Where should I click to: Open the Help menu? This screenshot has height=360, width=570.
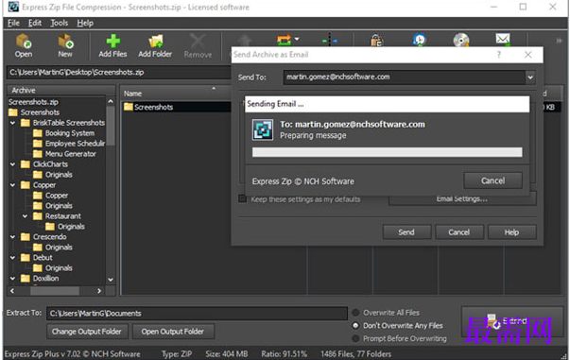coord(85,24)
